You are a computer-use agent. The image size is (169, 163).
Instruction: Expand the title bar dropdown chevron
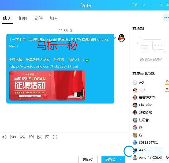(x=143, y=5)
